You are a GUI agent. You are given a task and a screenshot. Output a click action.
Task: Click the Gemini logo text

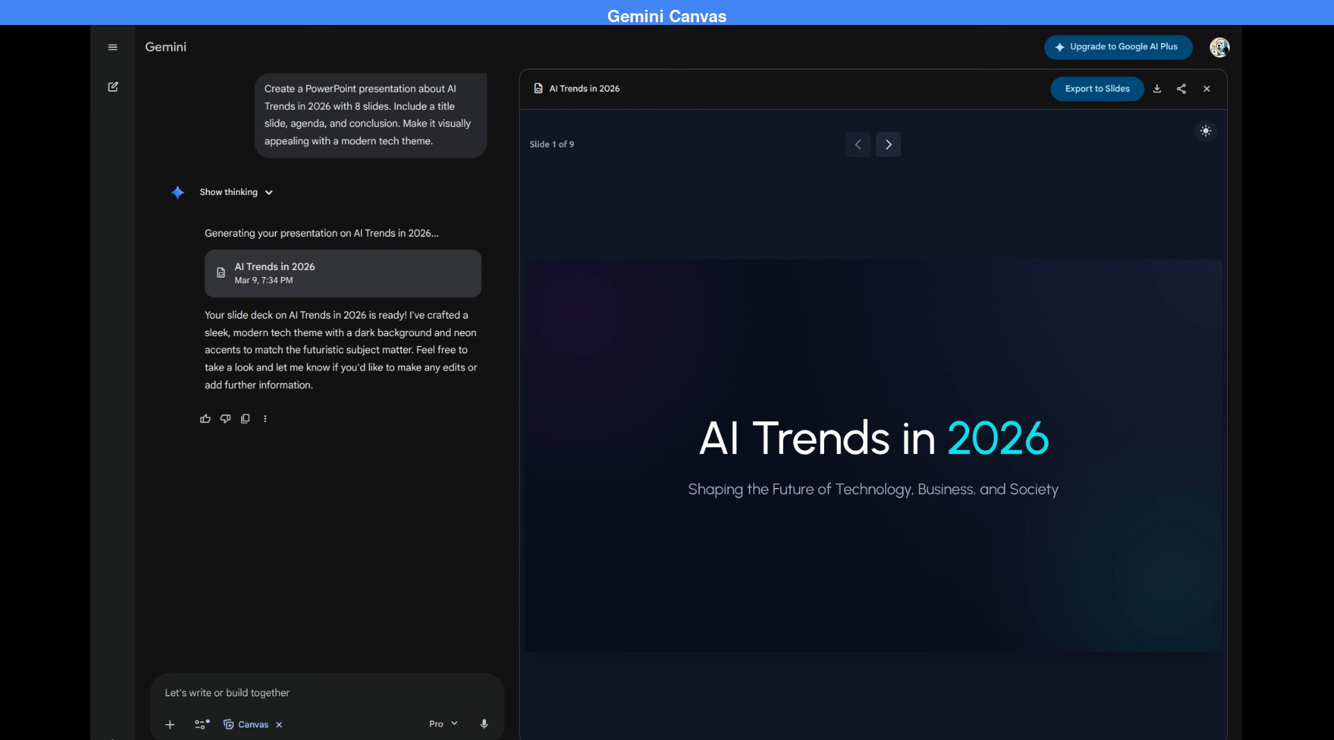click(165, 47)
